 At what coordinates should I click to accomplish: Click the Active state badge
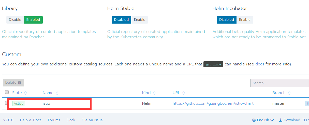(x=19, y=103)
